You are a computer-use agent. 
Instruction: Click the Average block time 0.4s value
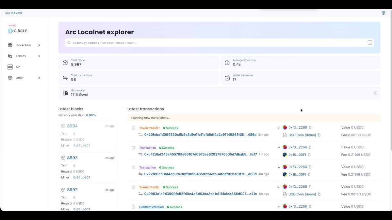[x=237, y=65]
